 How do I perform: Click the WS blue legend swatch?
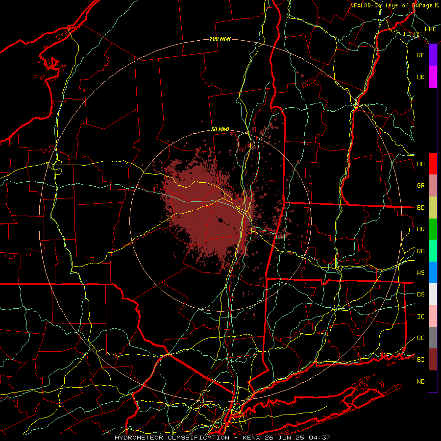click(x=433, y=272)
